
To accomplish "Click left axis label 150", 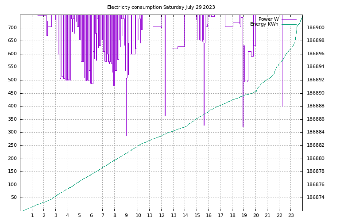I will pyautogui.click(x=12, y=171).
